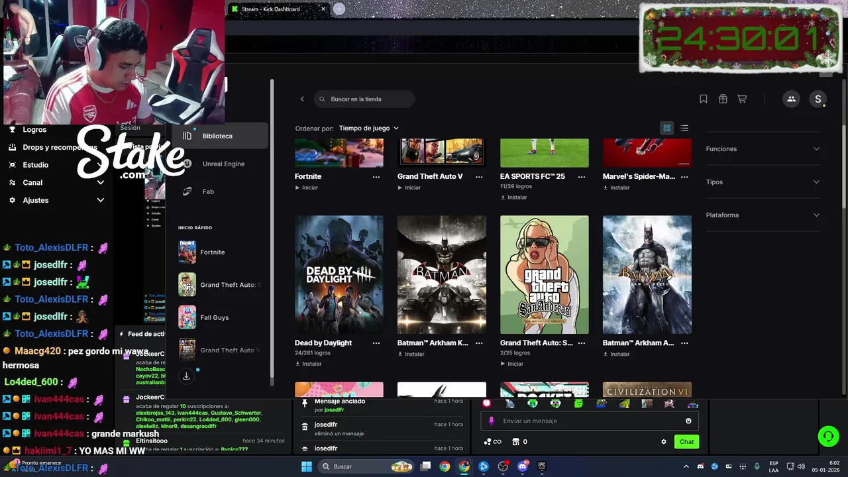Screen dimensions: 848x477
Task: Open options menu for Dead by Daylight
Action: [x=376, y=343]
